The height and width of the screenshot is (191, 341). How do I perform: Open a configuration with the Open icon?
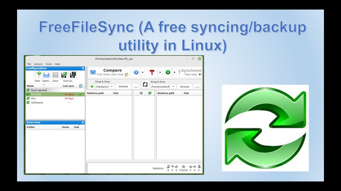click(46, 75)
